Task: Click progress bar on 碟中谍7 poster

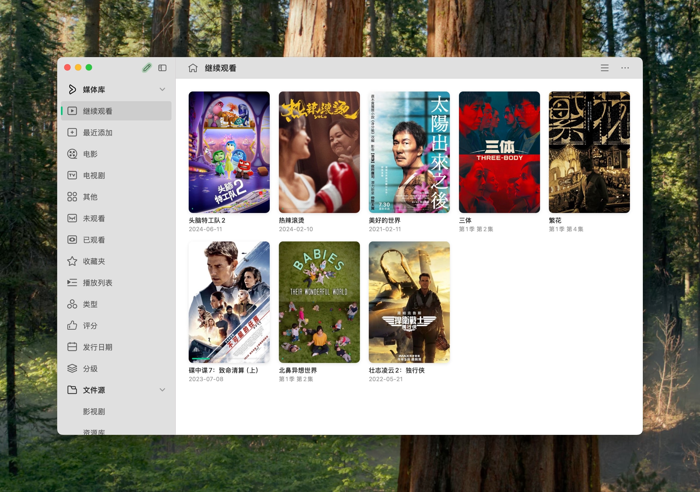Action: click(x=229, y=359)
